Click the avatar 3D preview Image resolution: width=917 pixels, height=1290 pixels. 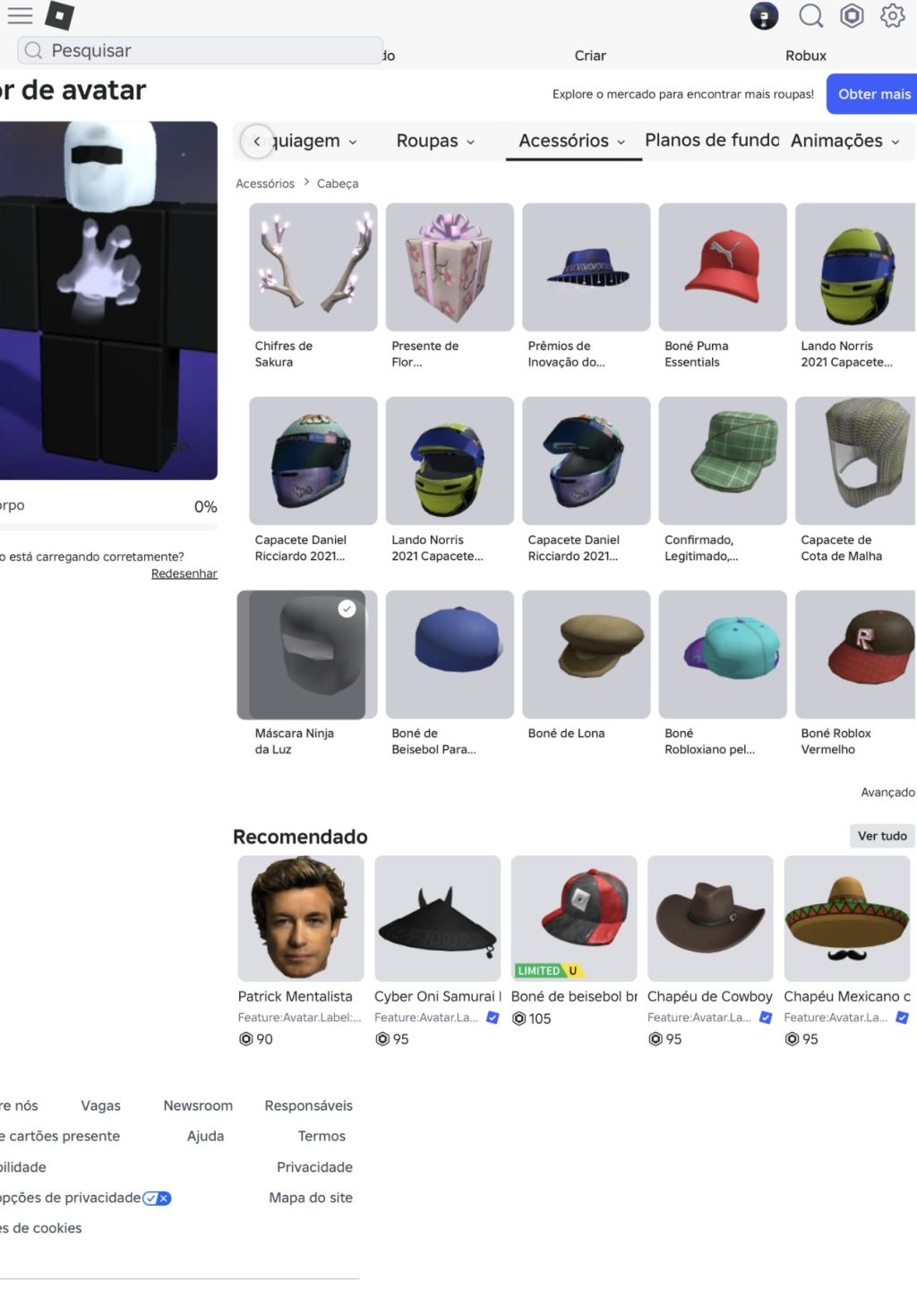[108, 300]
